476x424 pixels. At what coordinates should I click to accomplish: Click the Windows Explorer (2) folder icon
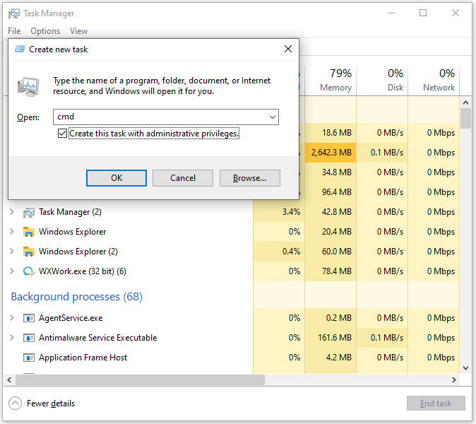click(29, 252)
